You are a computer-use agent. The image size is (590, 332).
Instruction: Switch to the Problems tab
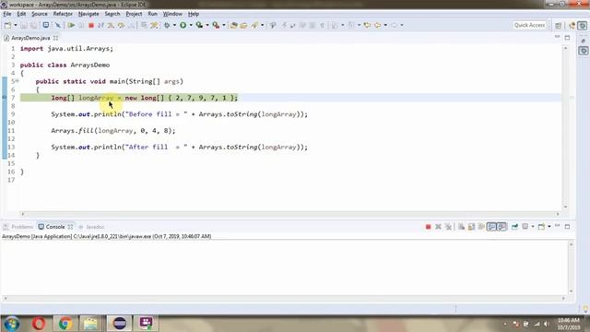tap(18, 227)
